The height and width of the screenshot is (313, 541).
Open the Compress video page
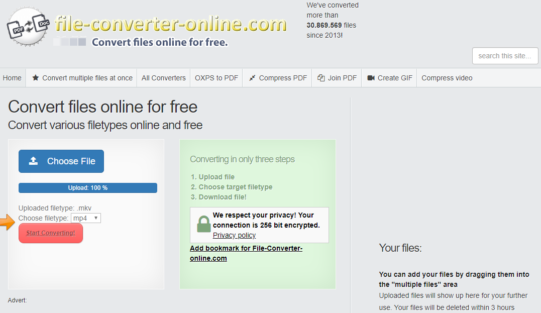click(x=447, y=78)
